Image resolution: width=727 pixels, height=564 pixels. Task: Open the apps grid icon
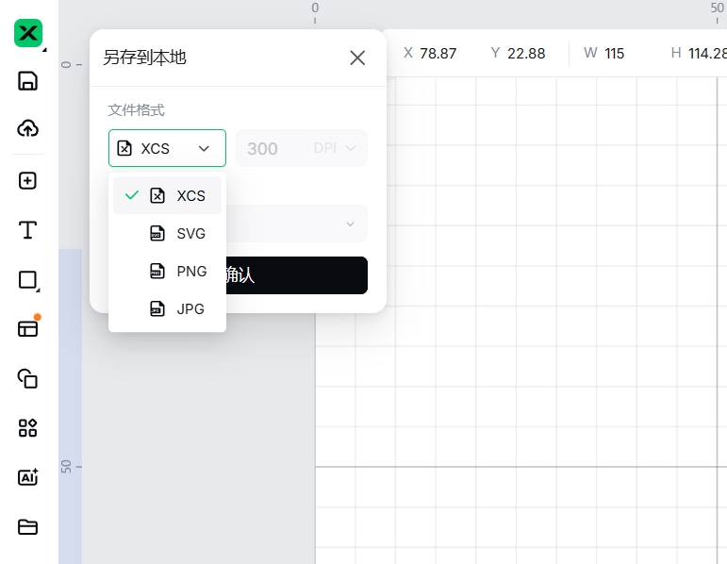[28, 428]
